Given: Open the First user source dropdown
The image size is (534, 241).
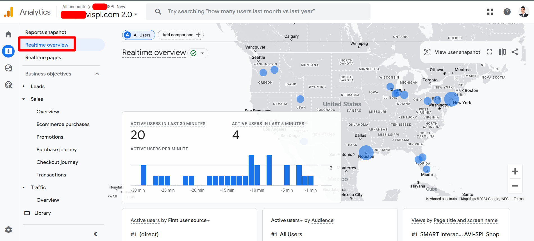Looking at the screenshot, I should tap(208, 221).
